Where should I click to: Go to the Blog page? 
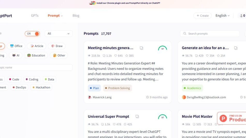point(76,16)
